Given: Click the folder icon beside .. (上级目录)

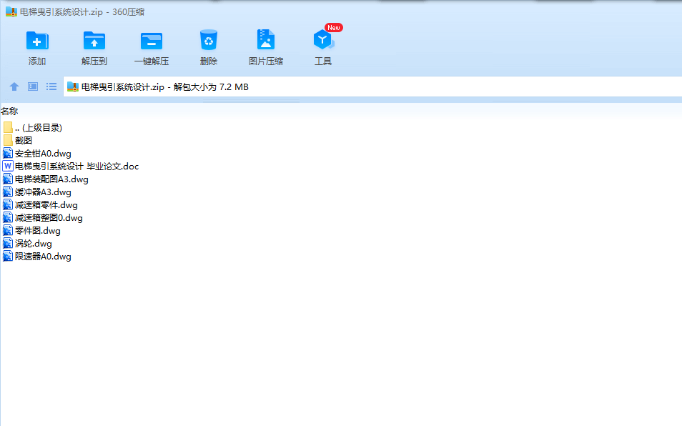Looking at the screenshot, I should coord(7,127).
